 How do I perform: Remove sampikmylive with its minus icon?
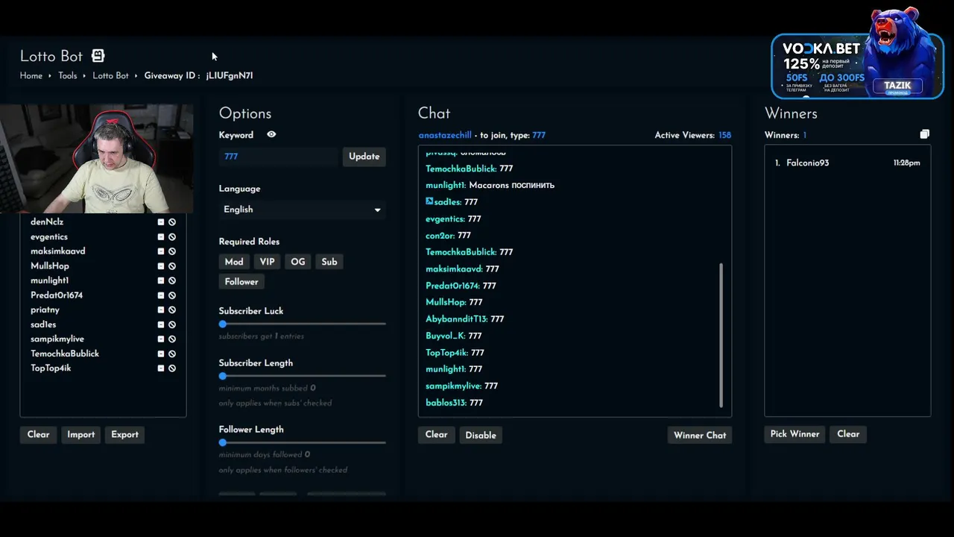[x=160, y=339]
